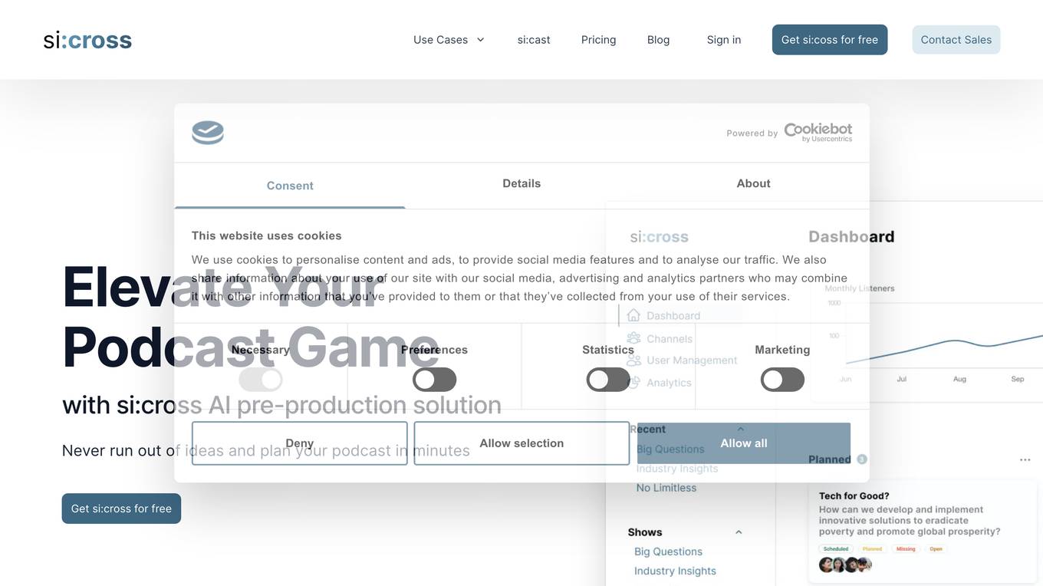Click the cookie consent dialog logo

[207, 132]
